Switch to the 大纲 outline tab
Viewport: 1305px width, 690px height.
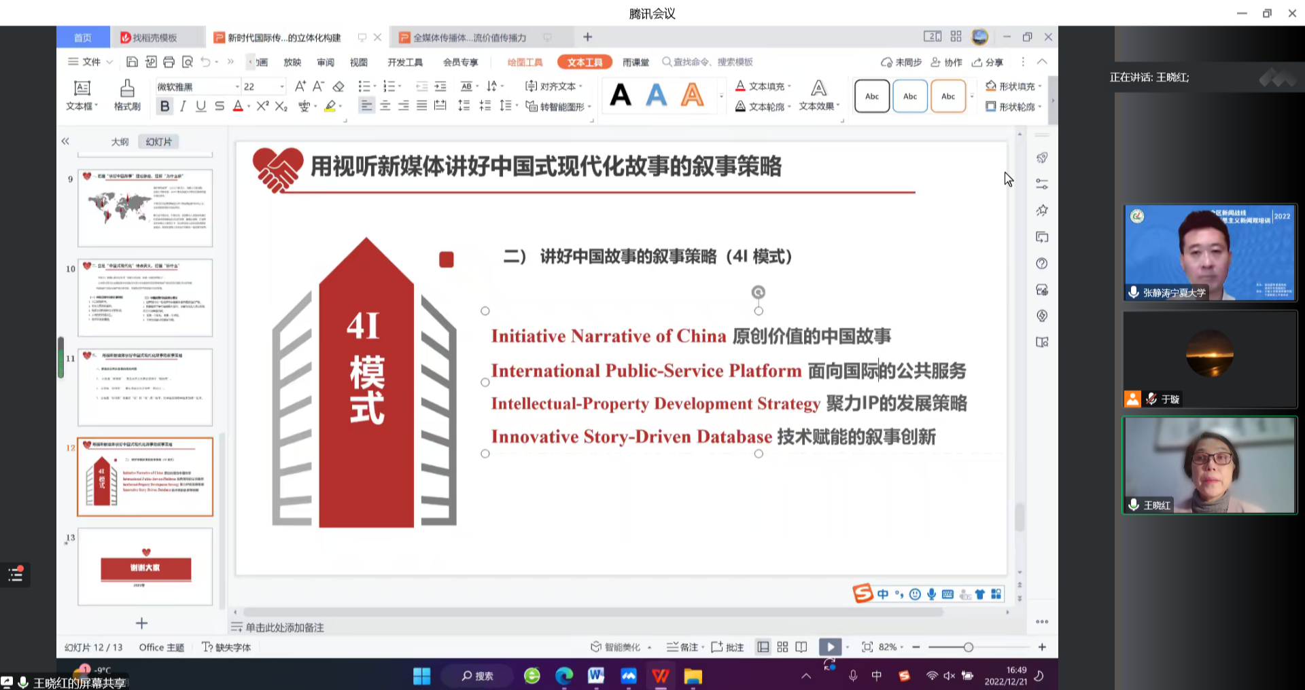(120, 142)
